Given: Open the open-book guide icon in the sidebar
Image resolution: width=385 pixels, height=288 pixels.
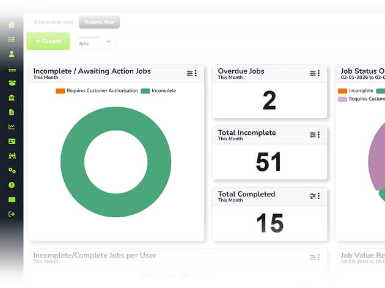Looking at the screenshot, I should [12, 200].
